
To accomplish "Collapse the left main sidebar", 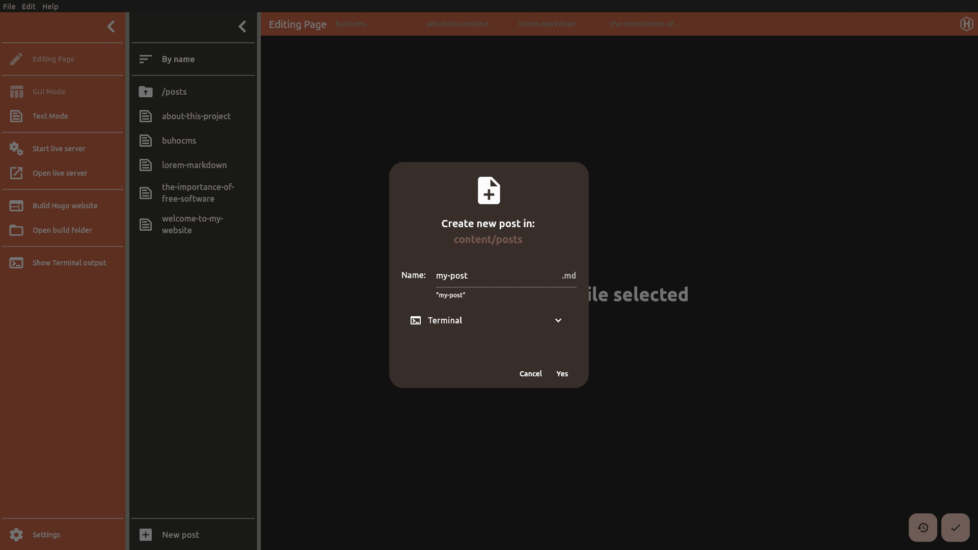I will (111, 26).
